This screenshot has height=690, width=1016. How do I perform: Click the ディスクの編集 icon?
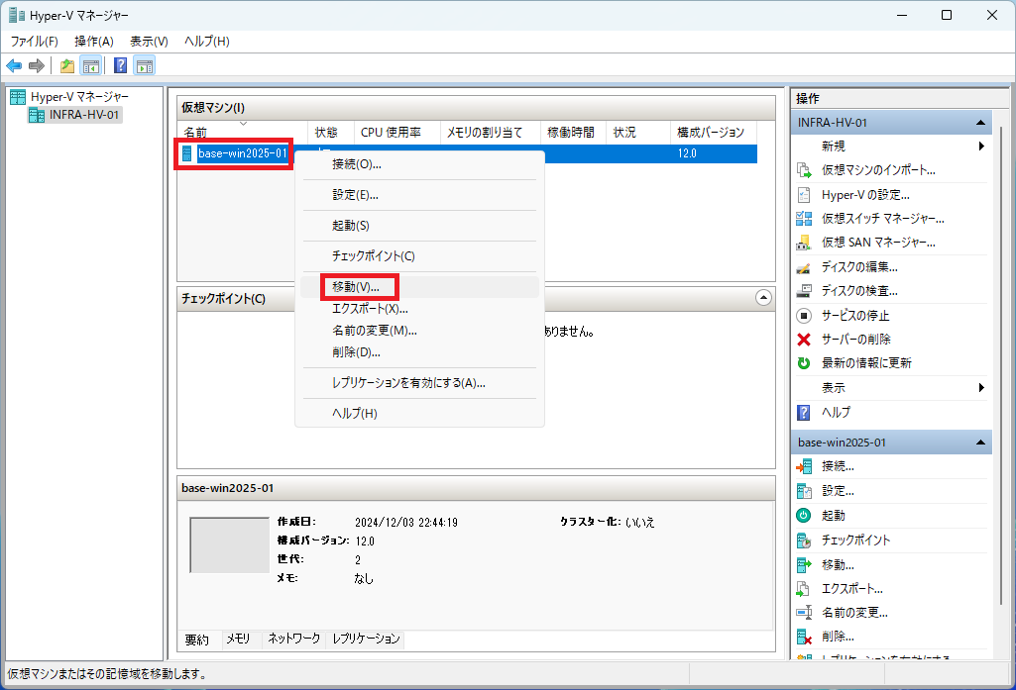804,267
